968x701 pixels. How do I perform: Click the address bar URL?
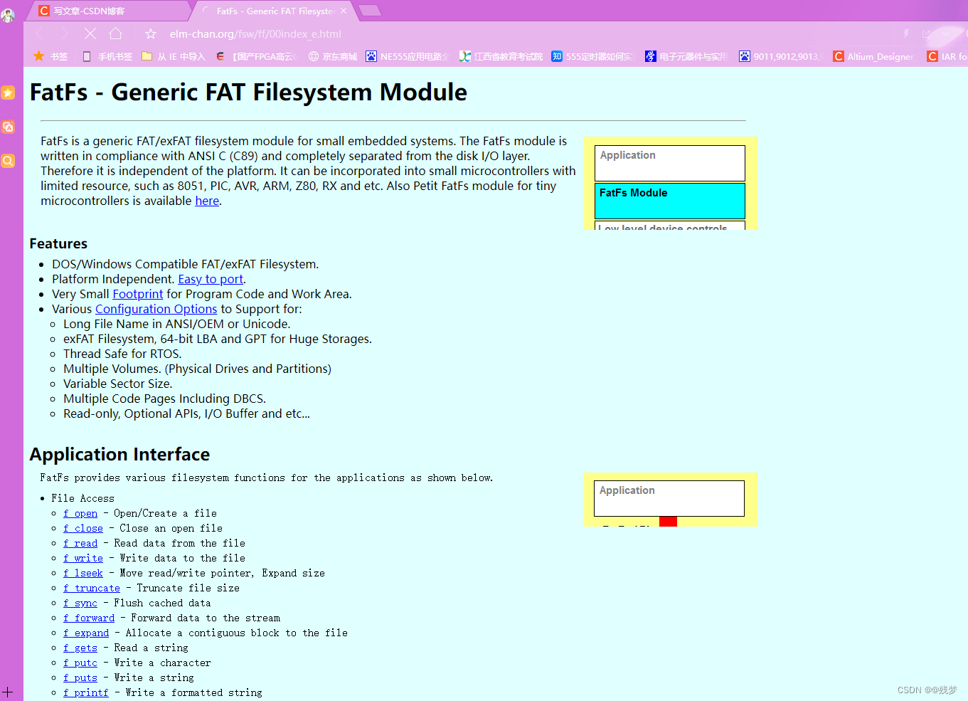click(255, 33)
